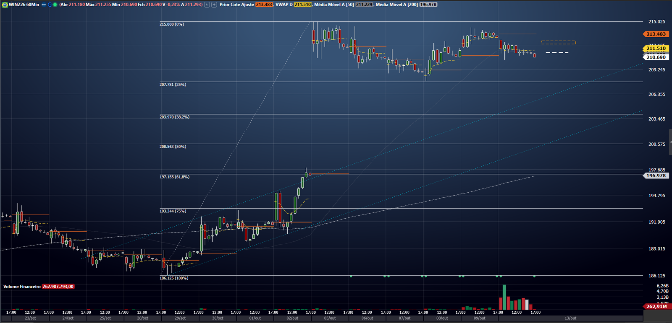The width and height of the screenshot is (672, 323).
Task: Click yellow 211.510 VWAP price tag
Action: 656,48
